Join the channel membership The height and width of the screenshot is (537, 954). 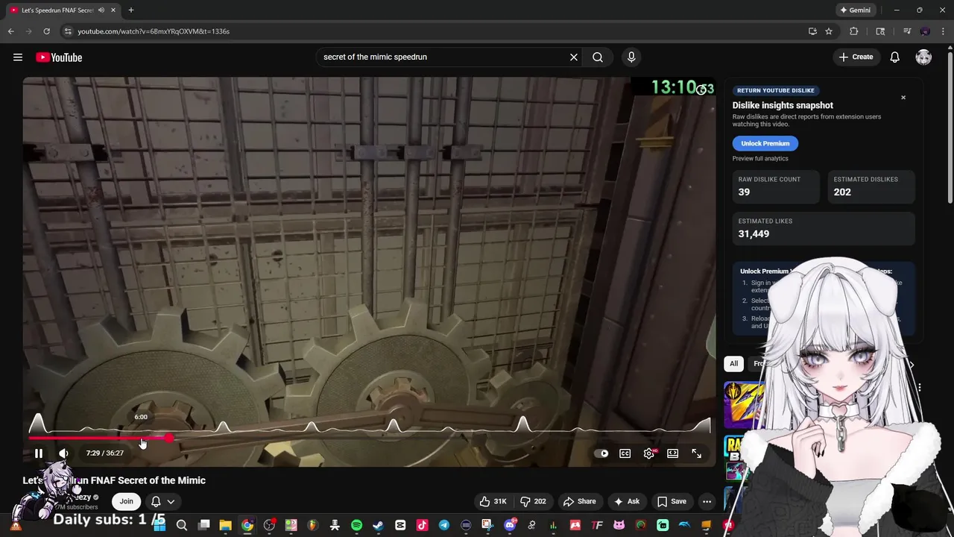pyautogui.click(x=127, y=501)
